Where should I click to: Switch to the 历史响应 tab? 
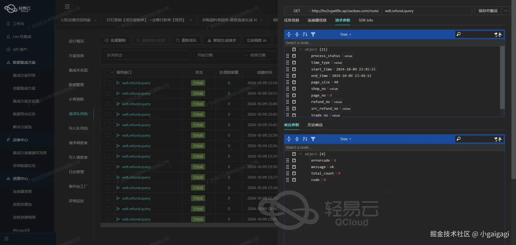tap(315, 125)
